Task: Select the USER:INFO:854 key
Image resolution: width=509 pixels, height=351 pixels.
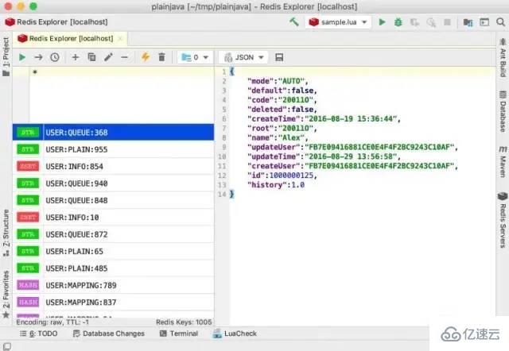Action: tap(76, 166)
